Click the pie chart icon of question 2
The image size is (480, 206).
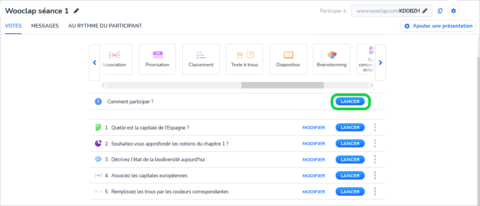[x=98, y=144]
